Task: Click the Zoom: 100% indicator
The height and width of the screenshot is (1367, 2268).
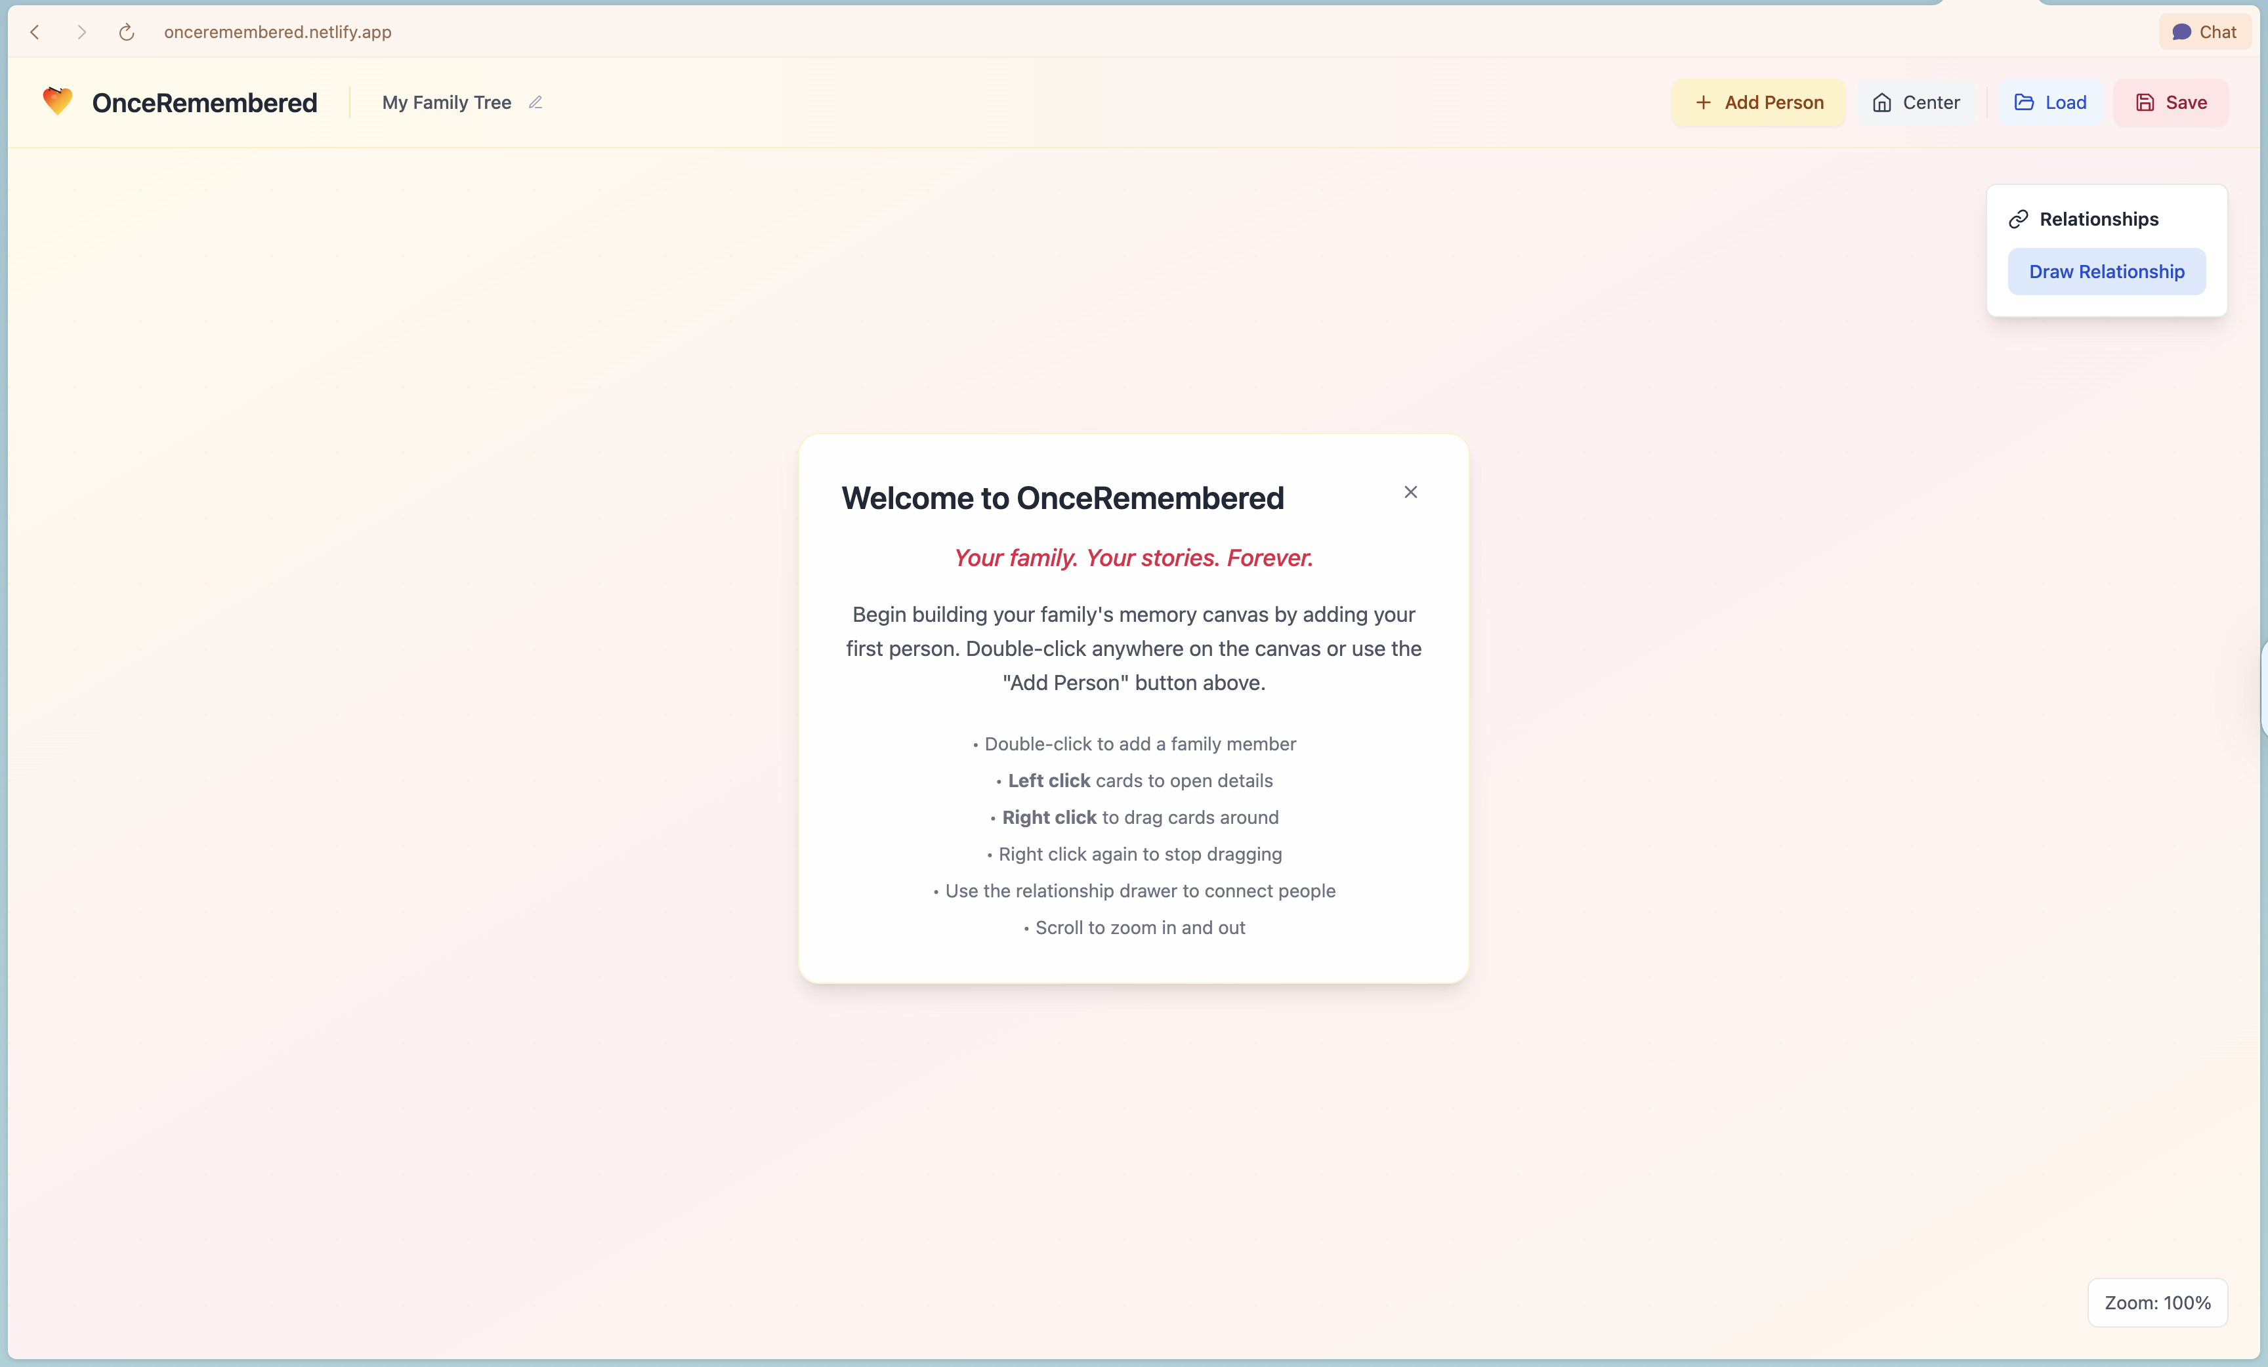Action: pyautogui.click(x=2156, y=1303)
